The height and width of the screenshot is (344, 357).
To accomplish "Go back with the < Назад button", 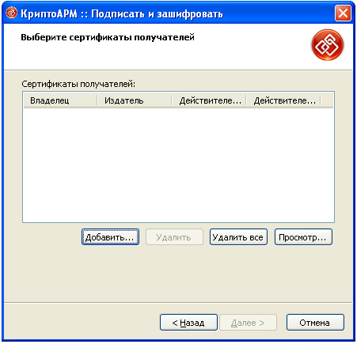I will [x=188, y=323].
